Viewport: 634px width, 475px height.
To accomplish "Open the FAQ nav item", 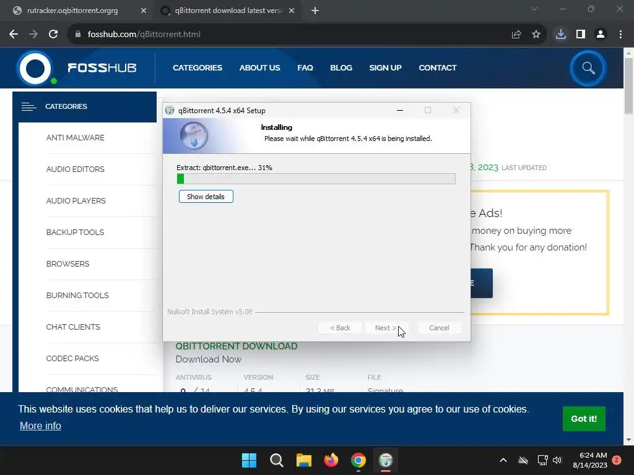I will point(305,68).
